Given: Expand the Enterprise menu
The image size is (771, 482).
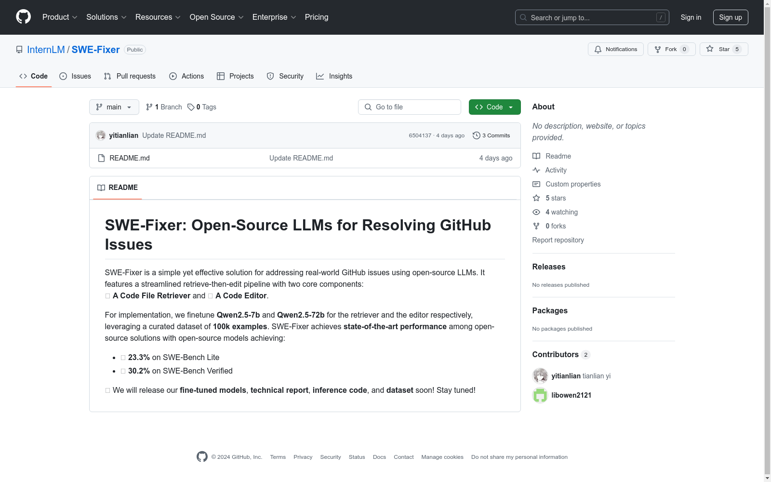Looking at the screenshot, I should (x=274, y=17).
